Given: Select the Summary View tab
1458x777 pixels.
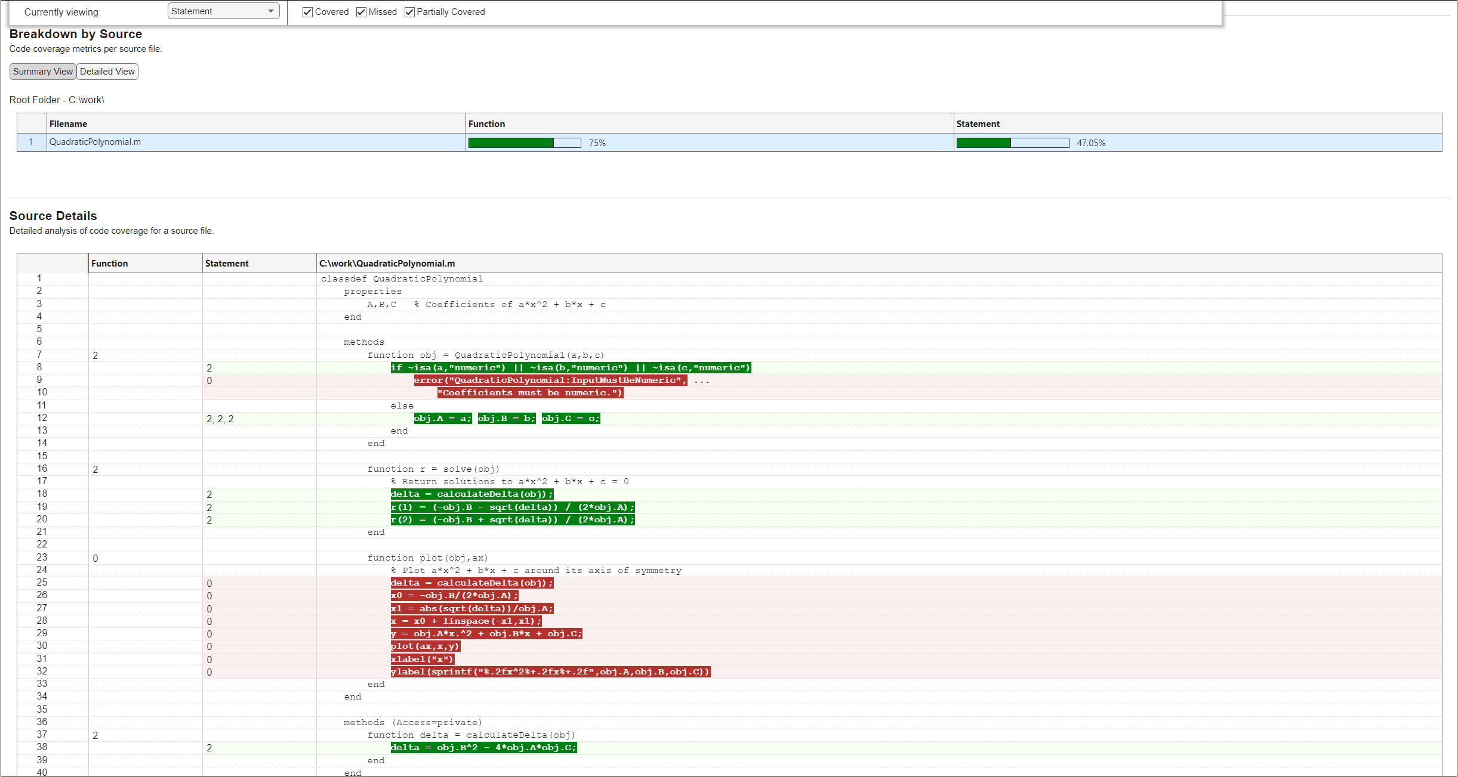Looking at the screenshot, I should (x=42, y=71).
